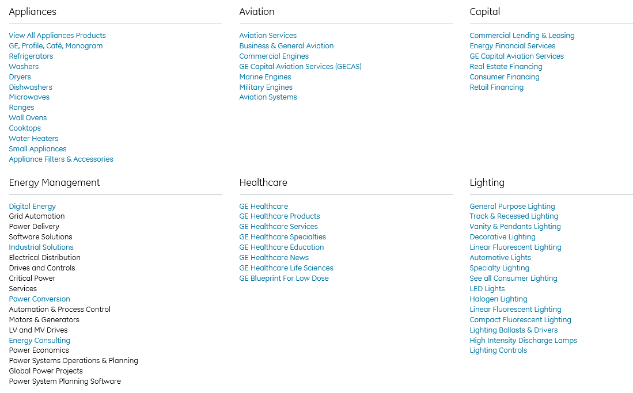This screenshot has width=633, height=393.
Task: Open Commercial Lending & Leasing
Action: (522, 36)
